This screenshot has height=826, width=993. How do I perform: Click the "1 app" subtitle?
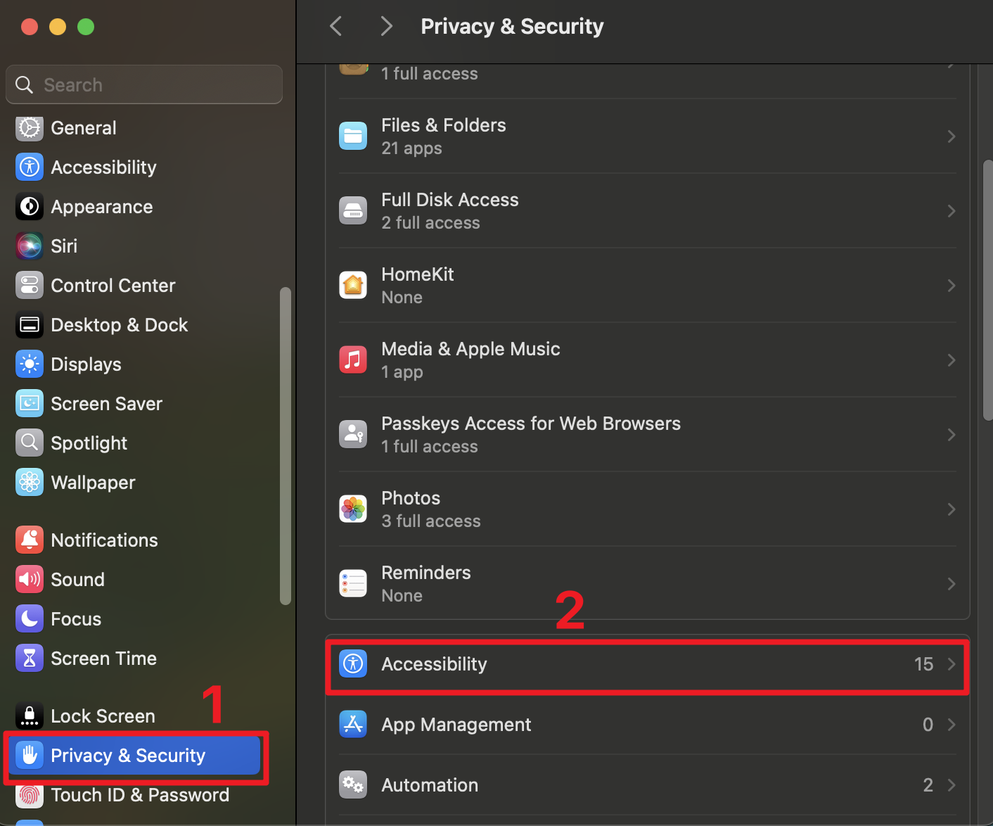(x=402, y=372)
